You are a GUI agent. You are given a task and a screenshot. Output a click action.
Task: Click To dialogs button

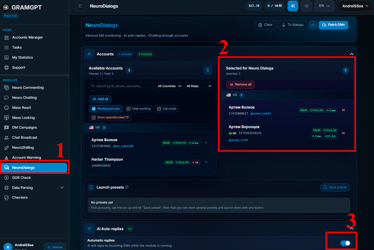(292, 25)
